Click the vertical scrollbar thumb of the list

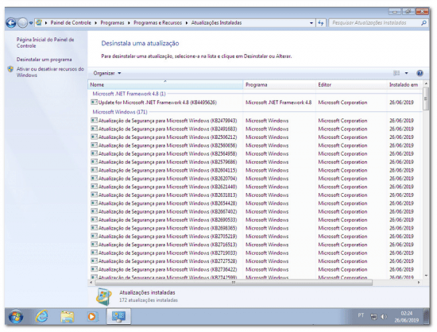point(426,98)
